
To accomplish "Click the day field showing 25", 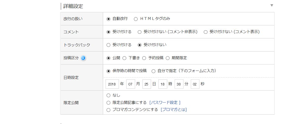I will pos(147,84).
